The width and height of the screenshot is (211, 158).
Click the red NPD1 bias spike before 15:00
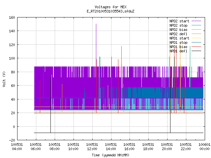pos(118,86)
